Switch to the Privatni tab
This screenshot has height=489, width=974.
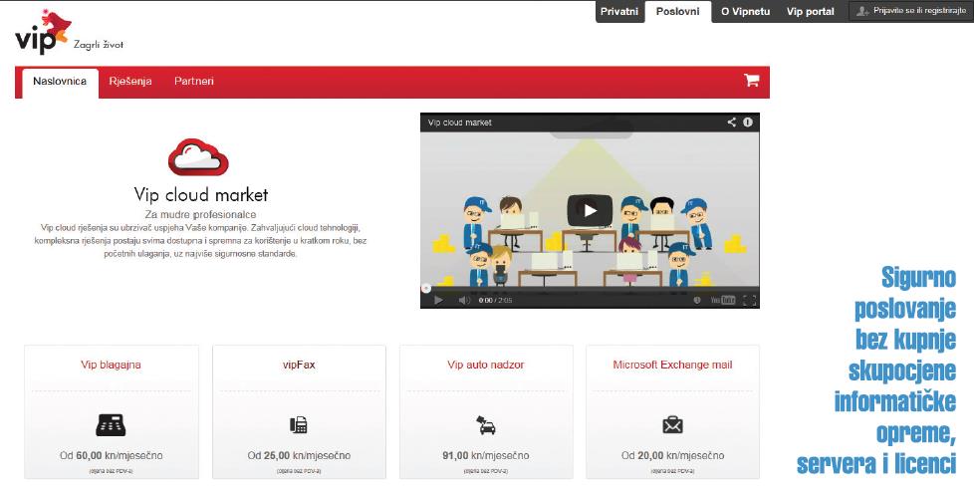(x=618, y=12)
